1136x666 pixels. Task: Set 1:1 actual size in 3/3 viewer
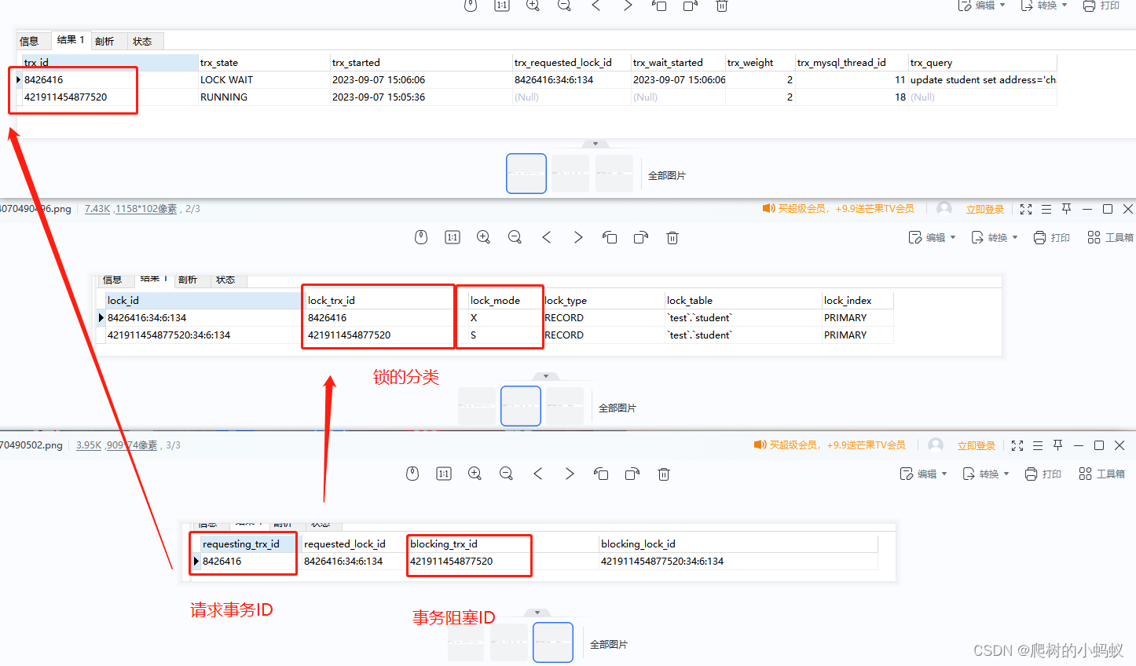444,474
